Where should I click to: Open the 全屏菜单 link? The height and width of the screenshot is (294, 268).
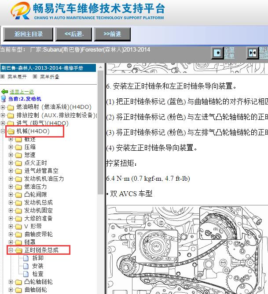click(x=229, y=53)
